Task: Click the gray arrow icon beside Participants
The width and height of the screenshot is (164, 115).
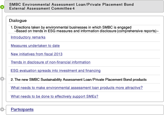Action: [x=2, y=109]
